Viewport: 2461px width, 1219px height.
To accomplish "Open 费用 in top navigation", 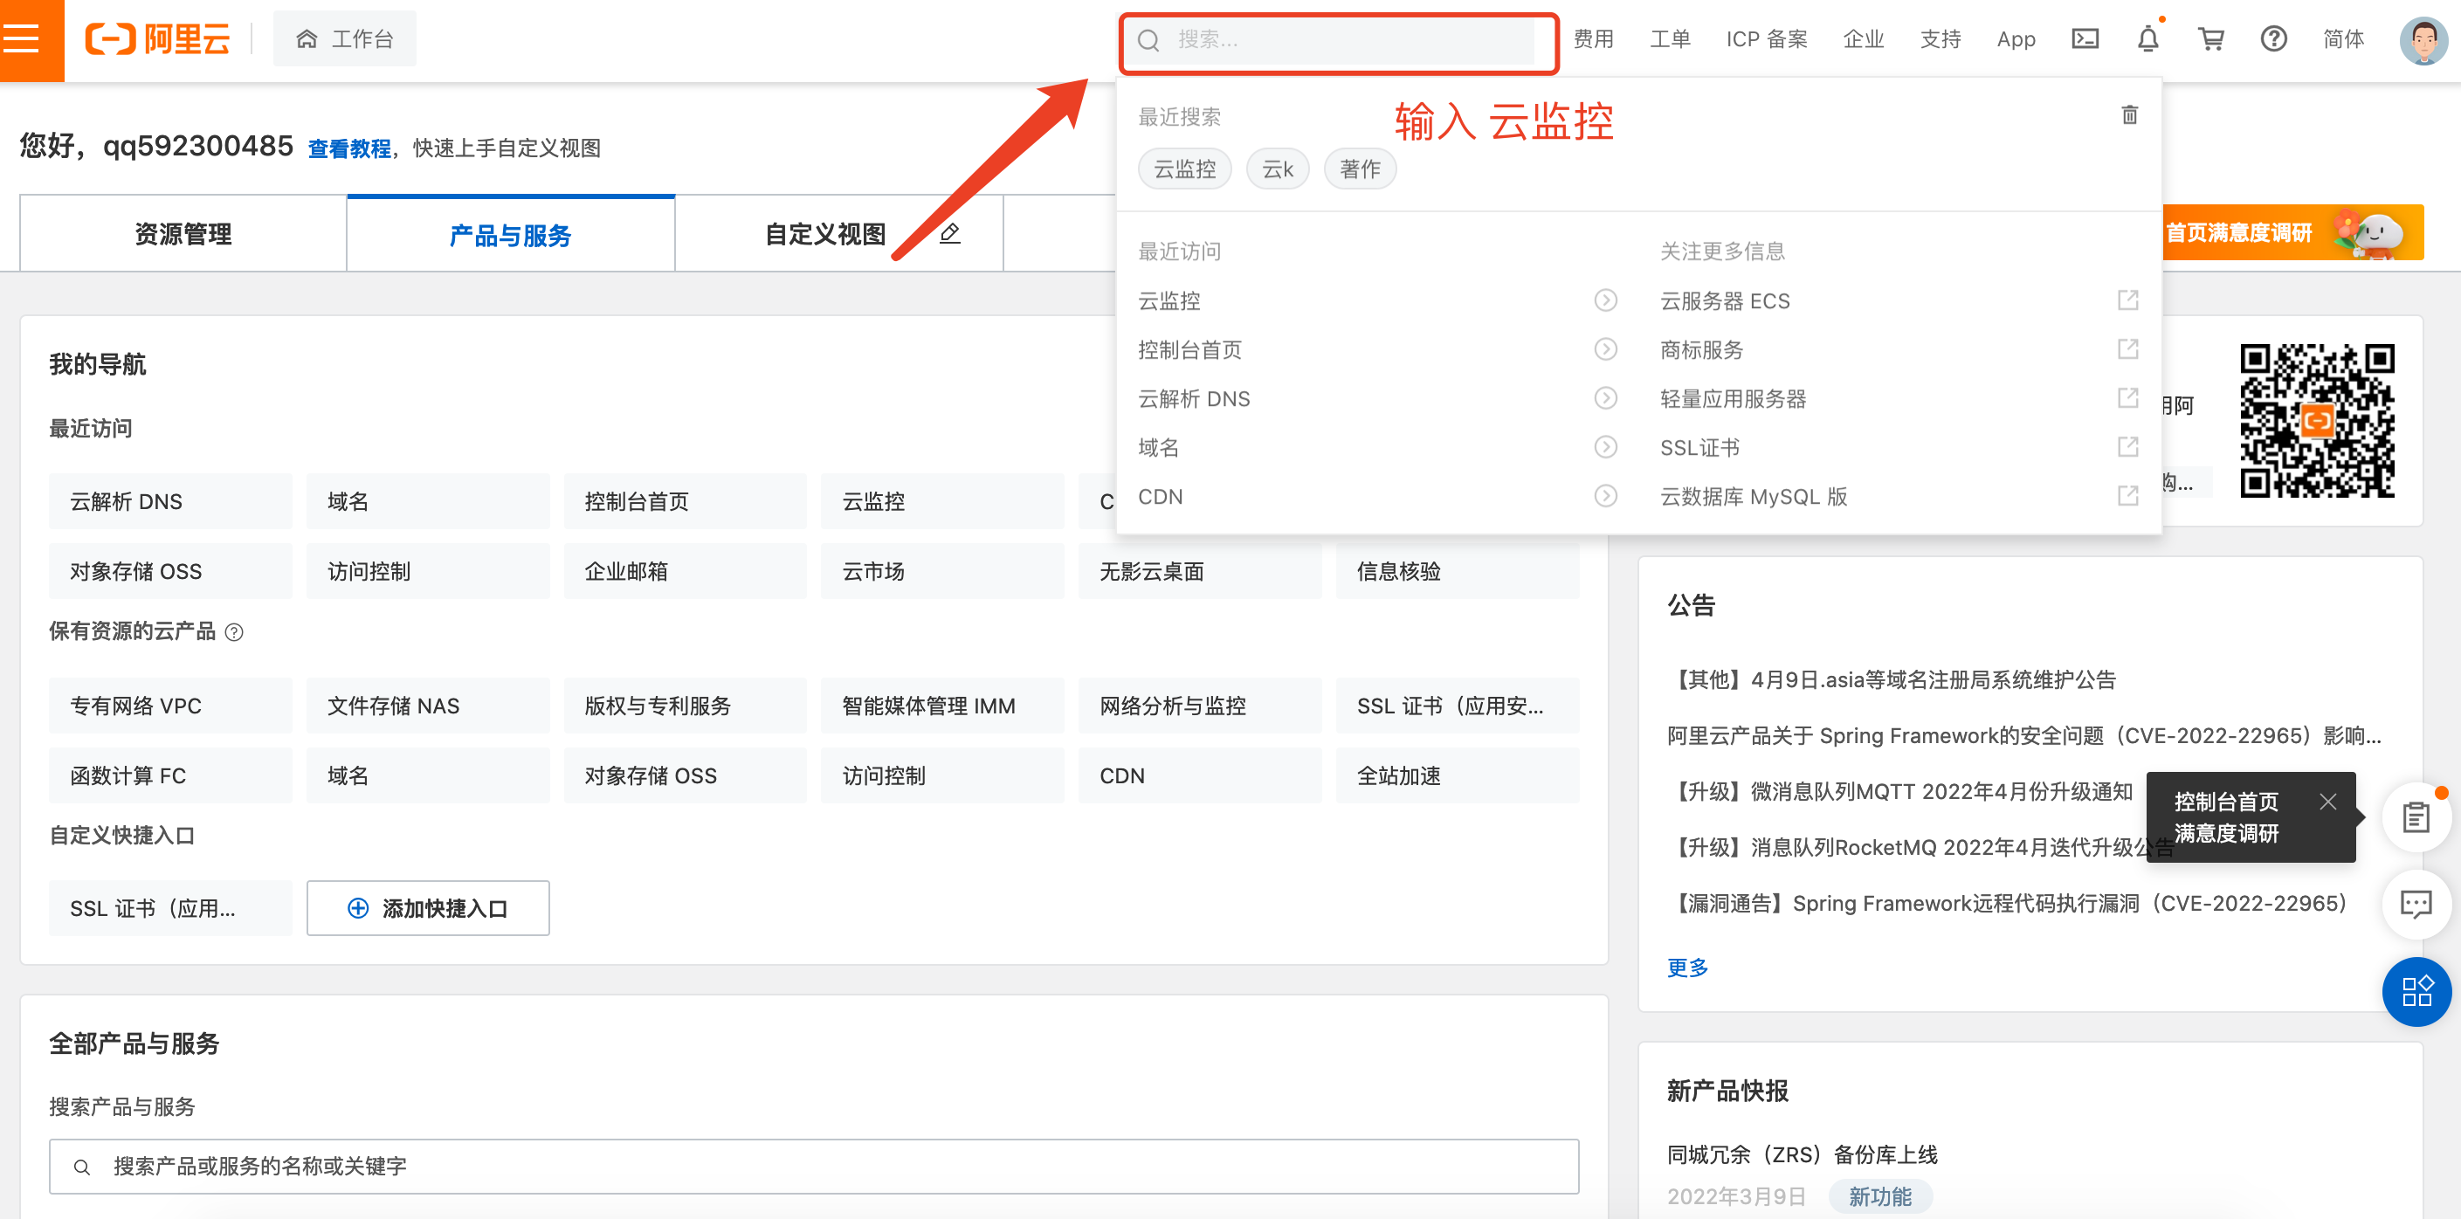I will 1593,39.
